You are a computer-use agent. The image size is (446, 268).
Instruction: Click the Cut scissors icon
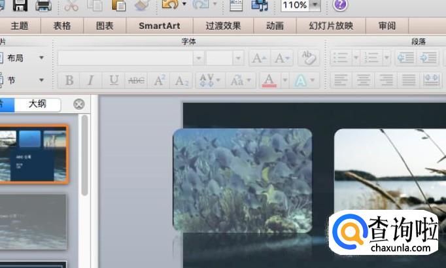point(71,6)
